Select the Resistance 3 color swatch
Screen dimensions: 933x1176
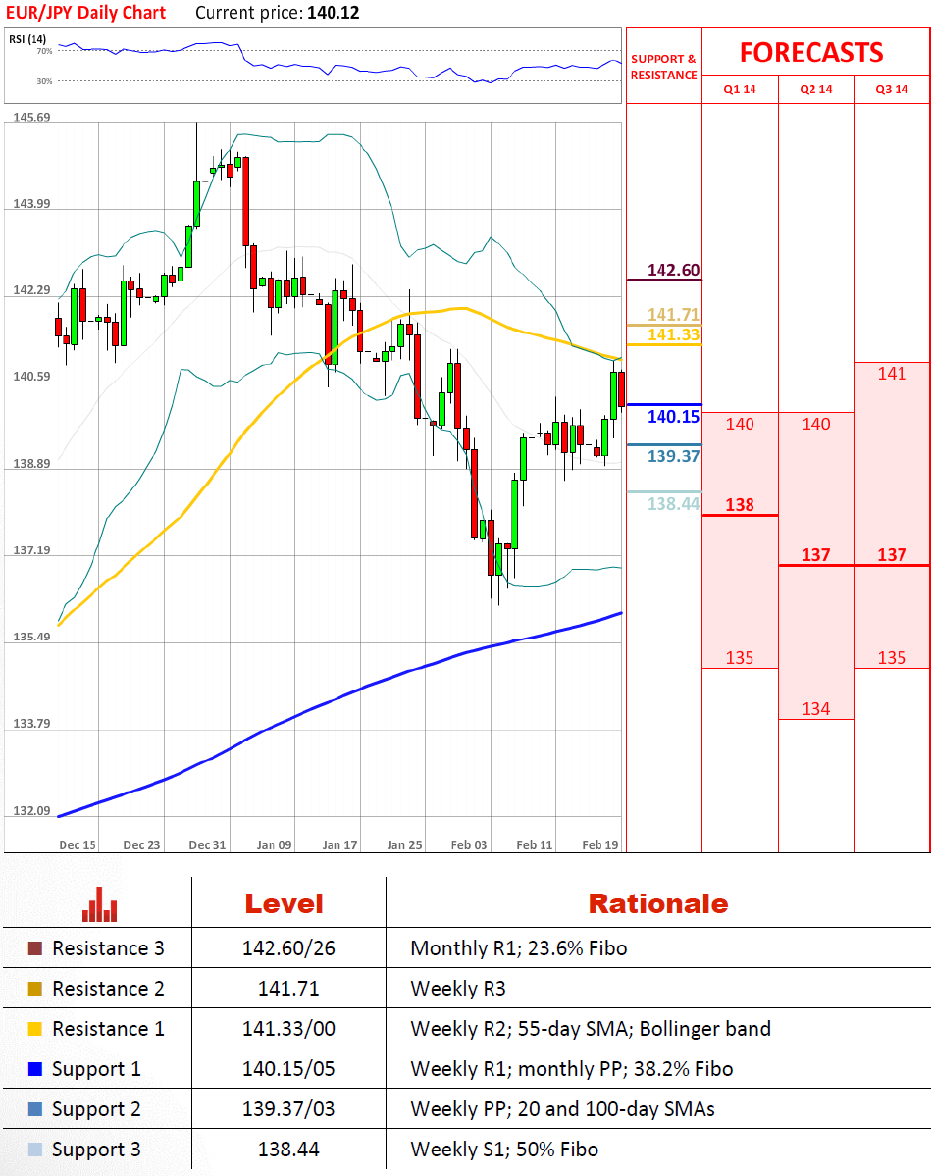click(x=35, y=948)
